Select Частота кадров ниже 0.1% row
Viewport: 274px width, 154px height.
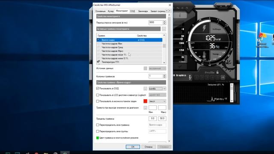[x=129, y=58]
